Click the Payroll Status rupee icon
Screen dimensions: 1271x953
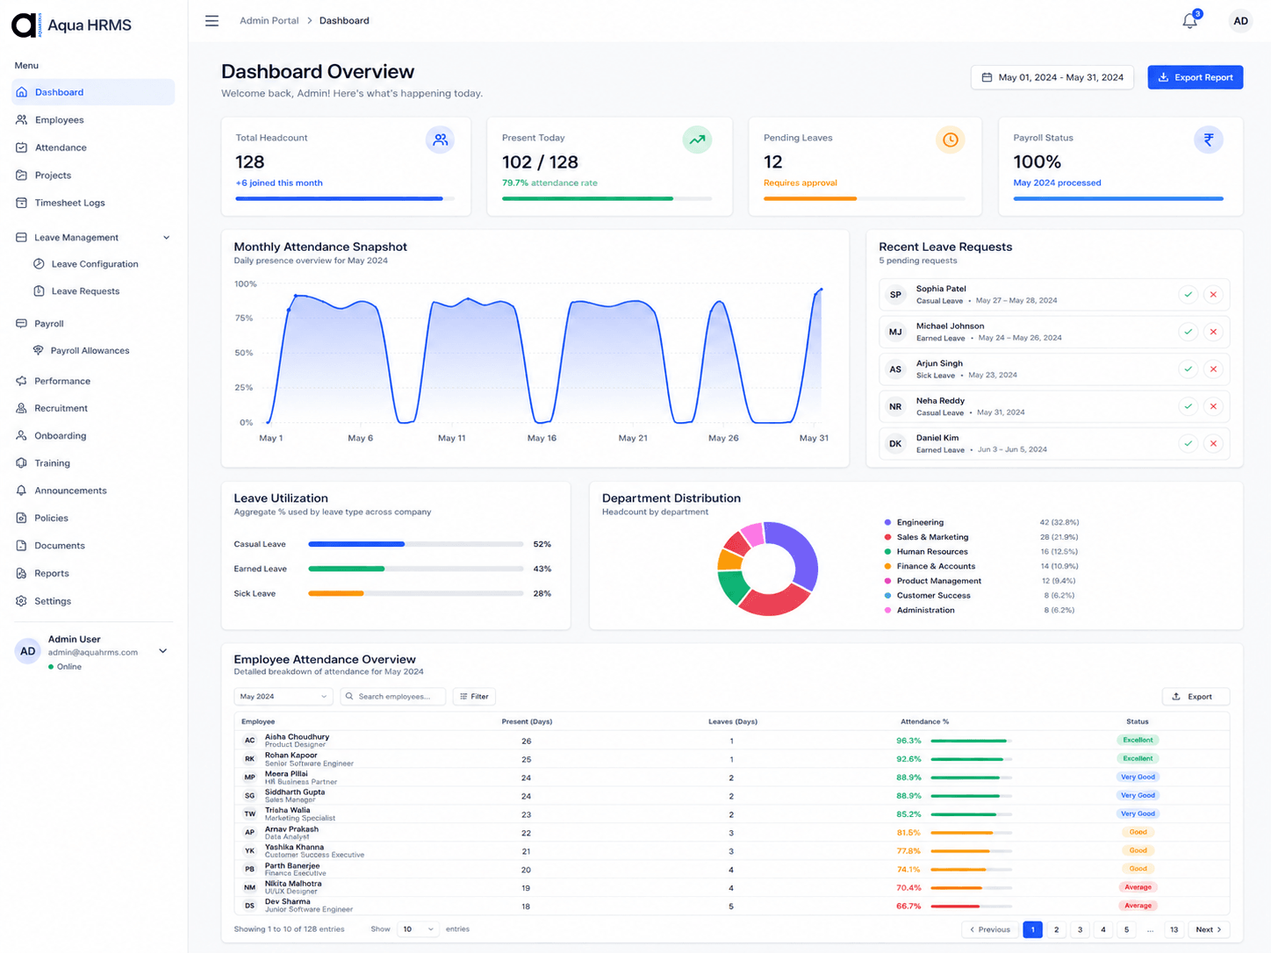[1209, 140]
